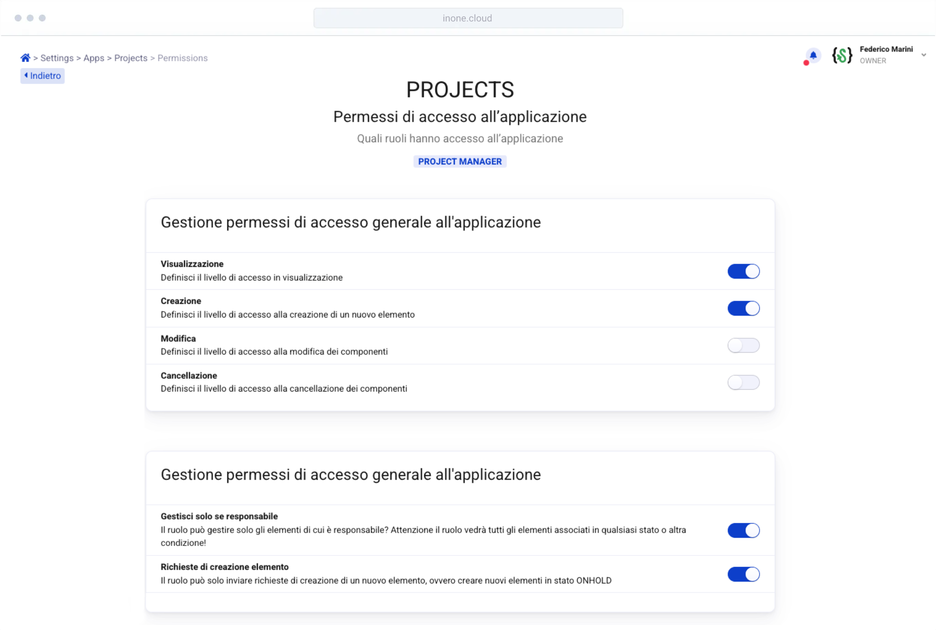Go to Settings in breadcrumb
Screen dimensions: 936x630
pos(57,58)
